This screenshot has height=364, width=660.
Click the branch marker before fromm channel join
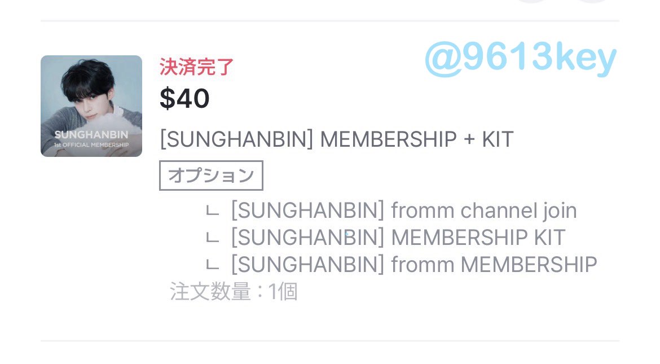212,211
